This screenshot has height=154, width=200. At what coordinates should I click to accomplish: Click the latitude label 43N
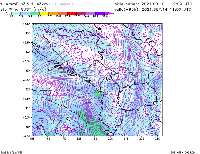pos(28,71)
